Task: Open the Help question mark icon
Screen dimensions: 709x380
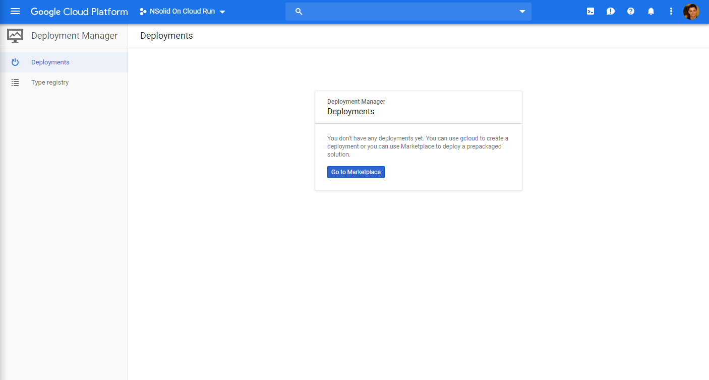Action: coord(631,11)
